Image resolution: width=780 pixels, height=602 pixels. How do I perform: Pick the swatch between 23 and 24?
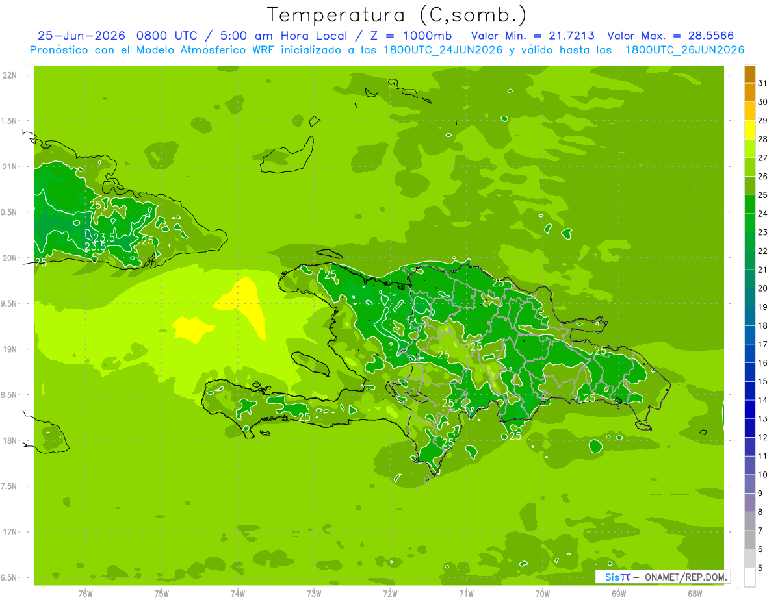(x=749, y=223)
